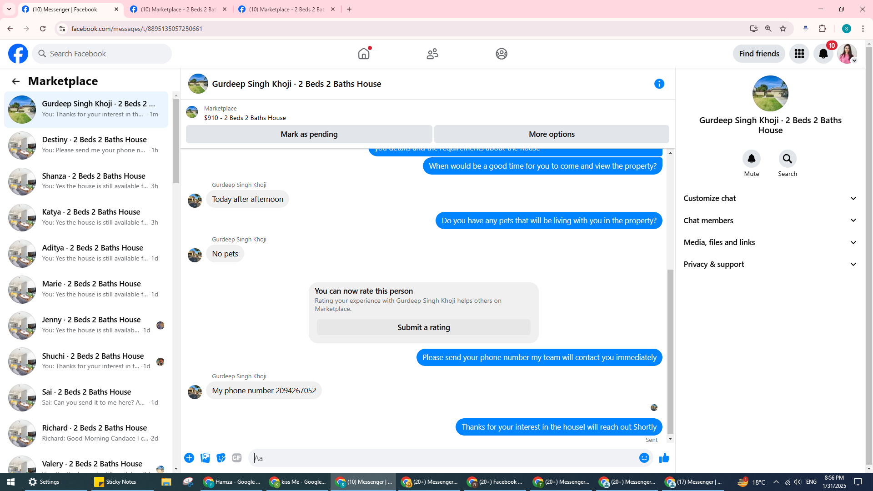This screenshot has height=491, width=873.
Task: Focus the message text box
Action: coord(444,458)
